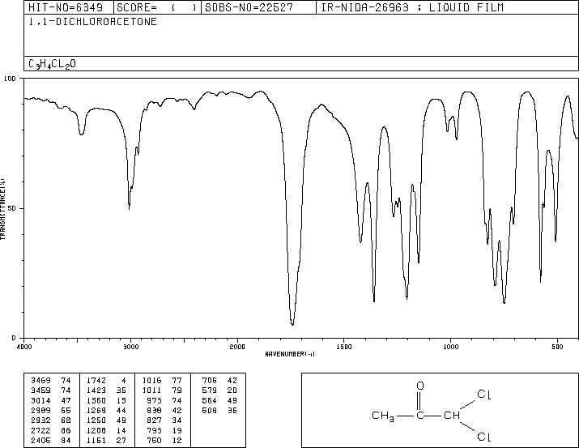Click the 2000 tick label on wavenumber axis
Image resolution: width=579 pixels, height=448 pixels.
click(x=237, y=347)
